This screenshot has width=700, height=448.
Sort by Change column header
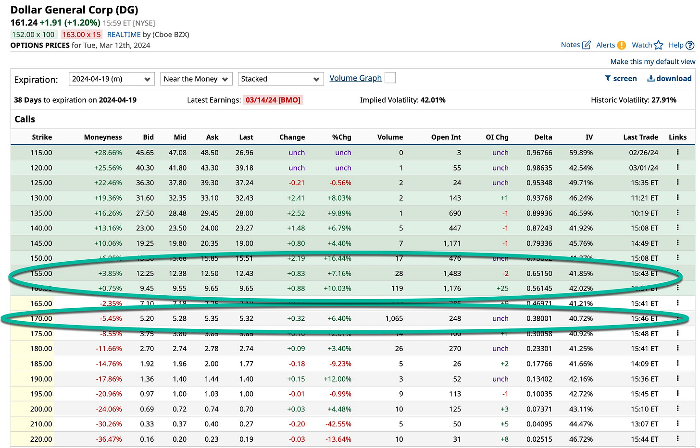tap(292, 137)
